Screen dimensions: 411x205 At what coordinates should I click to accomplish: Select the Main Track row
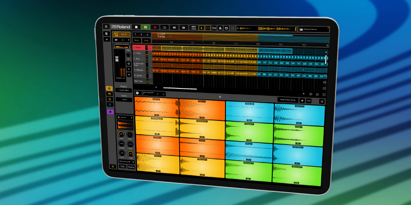[x=143, y=82]
